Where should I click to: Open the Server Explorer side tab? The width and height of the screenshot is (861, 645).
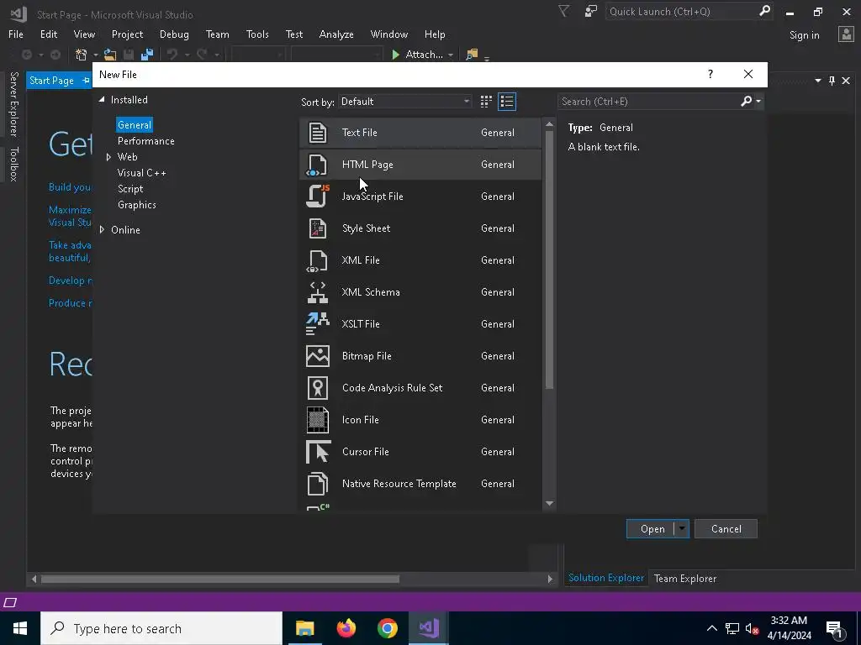coord(13,104)
